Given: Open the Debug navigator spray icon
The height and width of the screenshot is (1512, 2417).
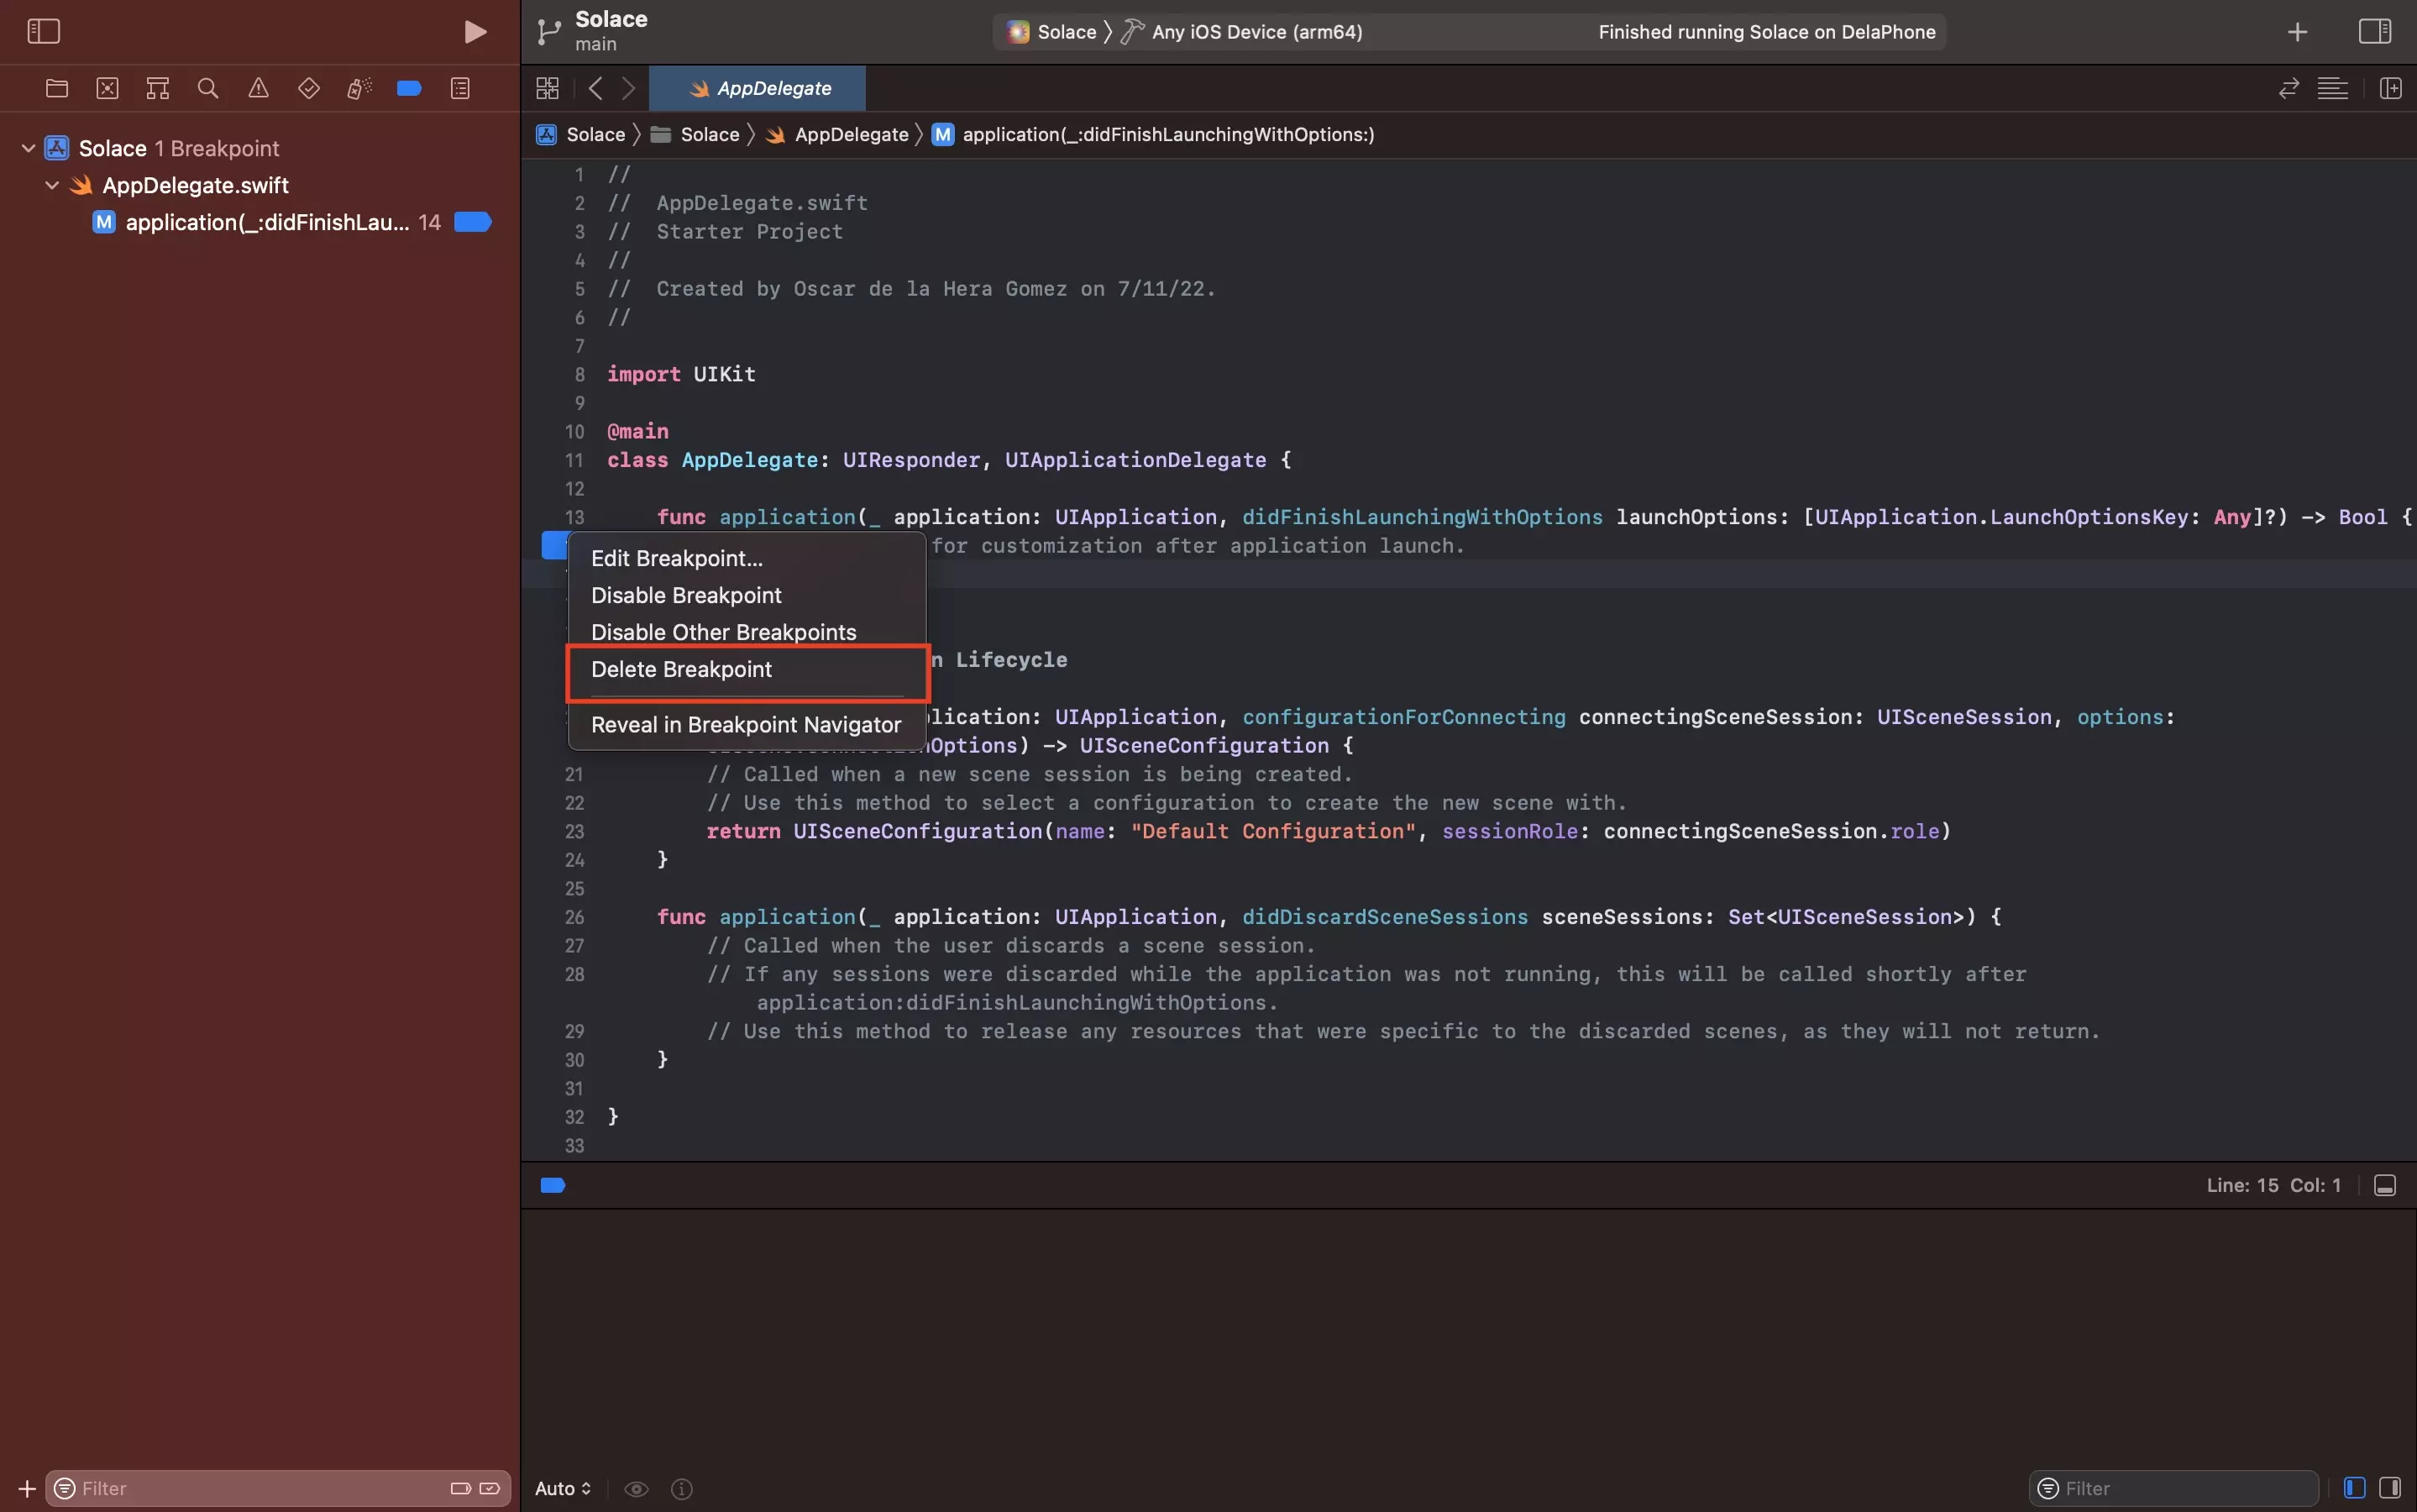Looking at the screenshot, I should click(359, 88).
